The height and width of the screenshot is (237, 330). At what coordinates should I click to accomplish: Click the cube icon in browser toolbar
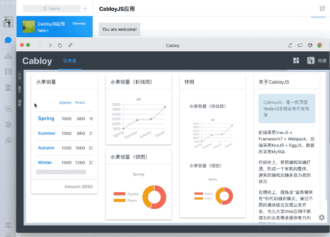310,45
